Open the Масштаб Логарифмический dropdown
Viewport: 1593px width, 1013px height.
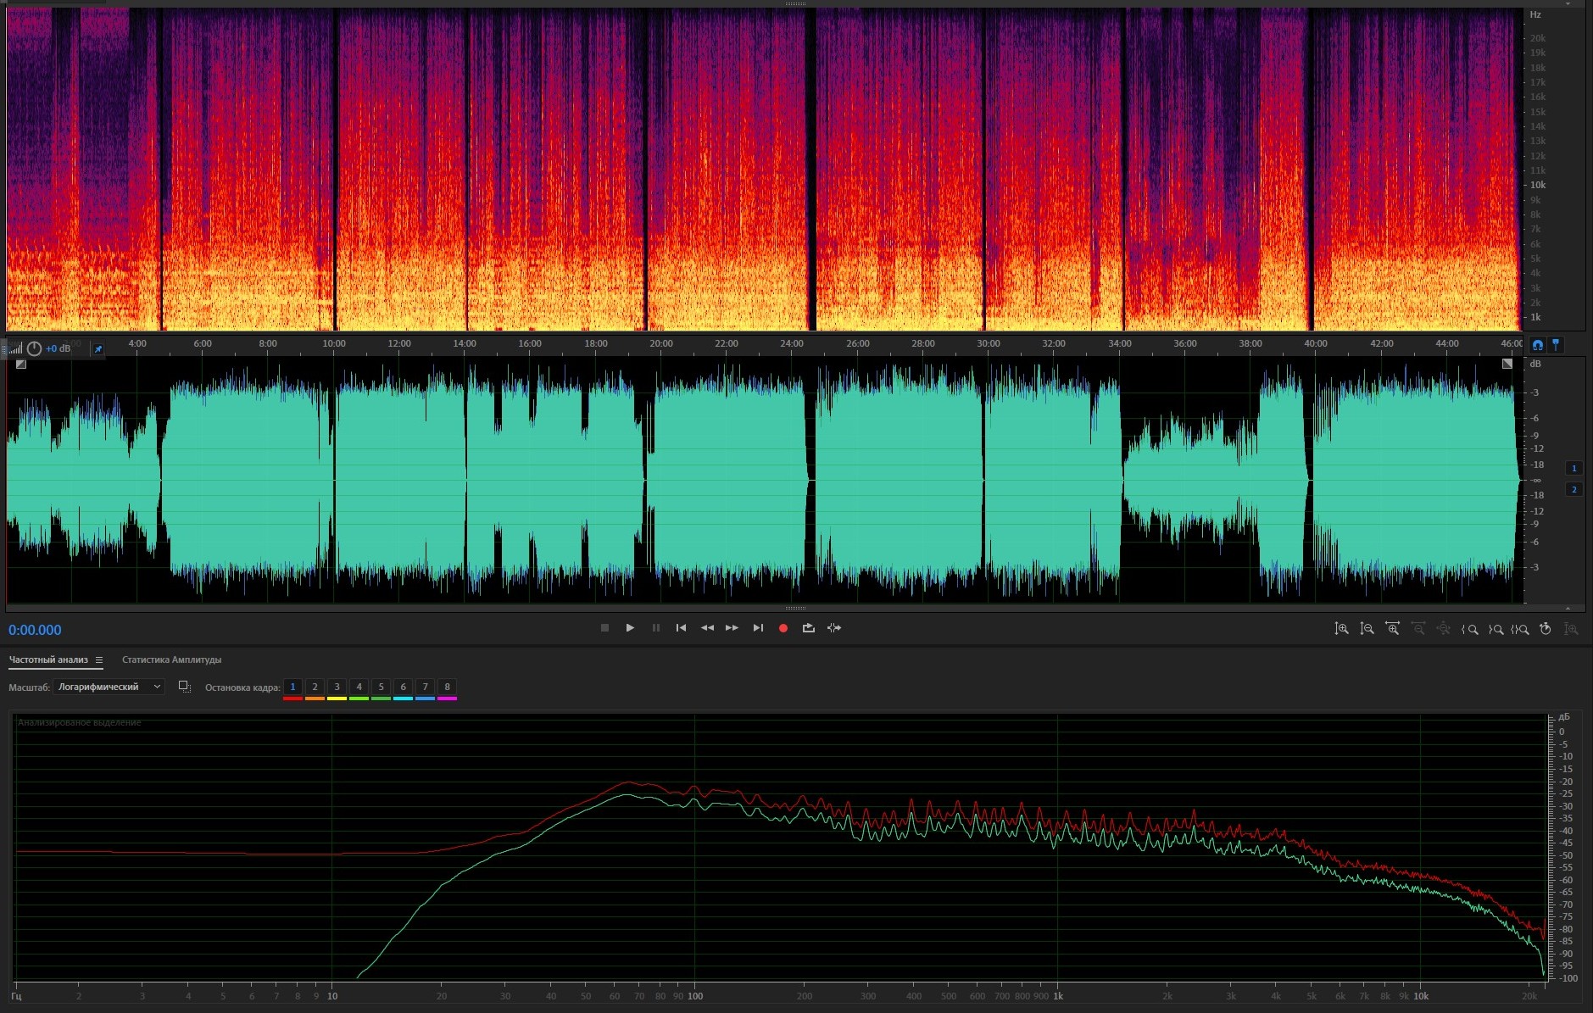click(x=109, y=687)
